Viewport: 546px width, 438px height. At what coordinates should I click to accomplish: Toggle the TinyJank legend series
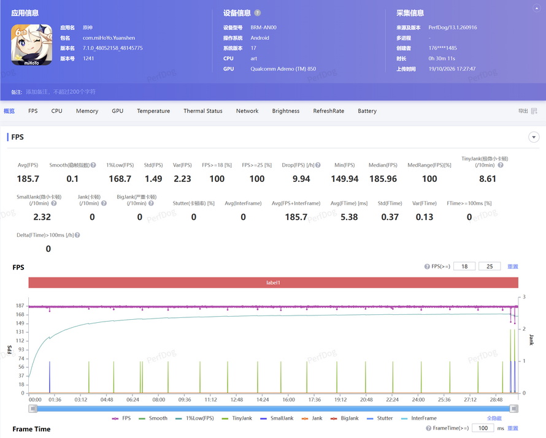pos(237,418)
